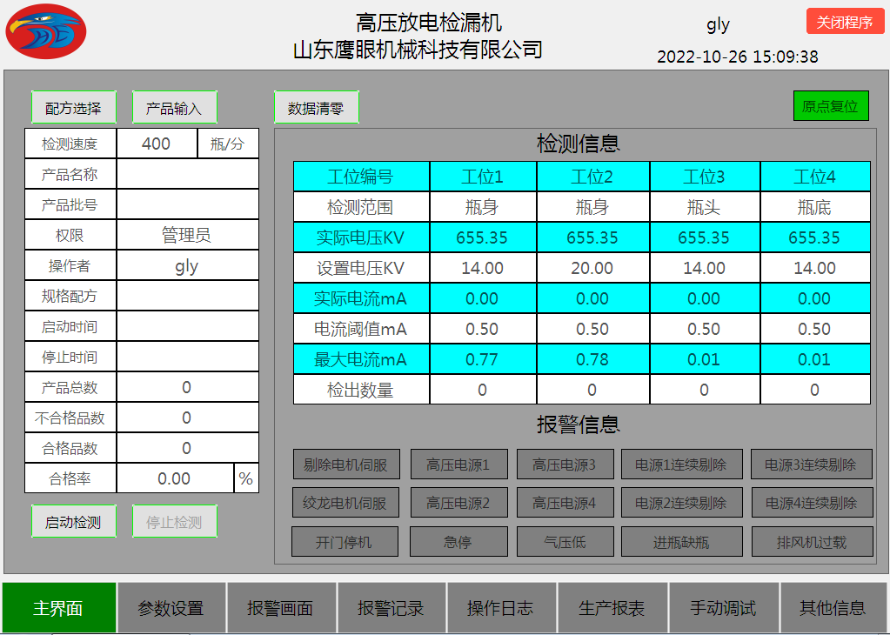Click the 停止检测 button
This screenshot has width=890, height=635.
[x=175, y=522]
